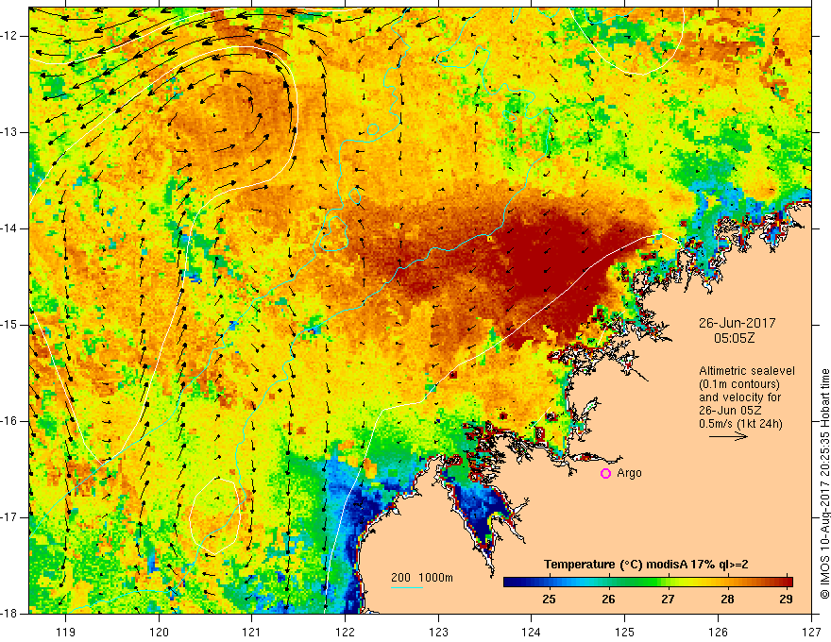Click the 'Altimetric sealevel' legend line
831x642 pixels.
click(747, 371)
